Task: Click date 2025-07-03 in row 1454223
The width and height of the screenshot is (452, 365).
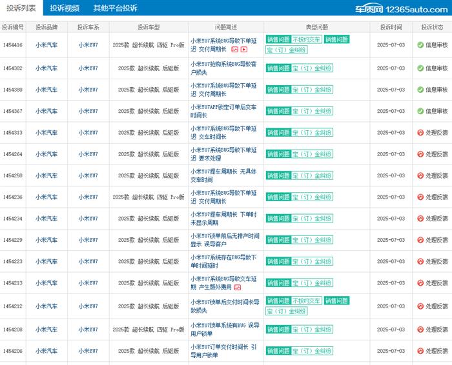Action: [x=391, y=261]
